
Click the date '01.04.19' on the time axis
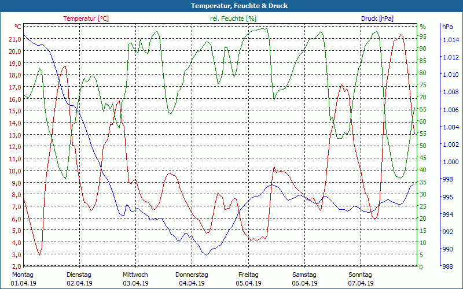(23, 283)
